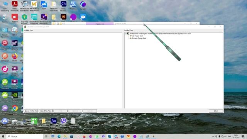Click inside the empty Available Keys list
The image size is (247, 139).
point(73,70)
